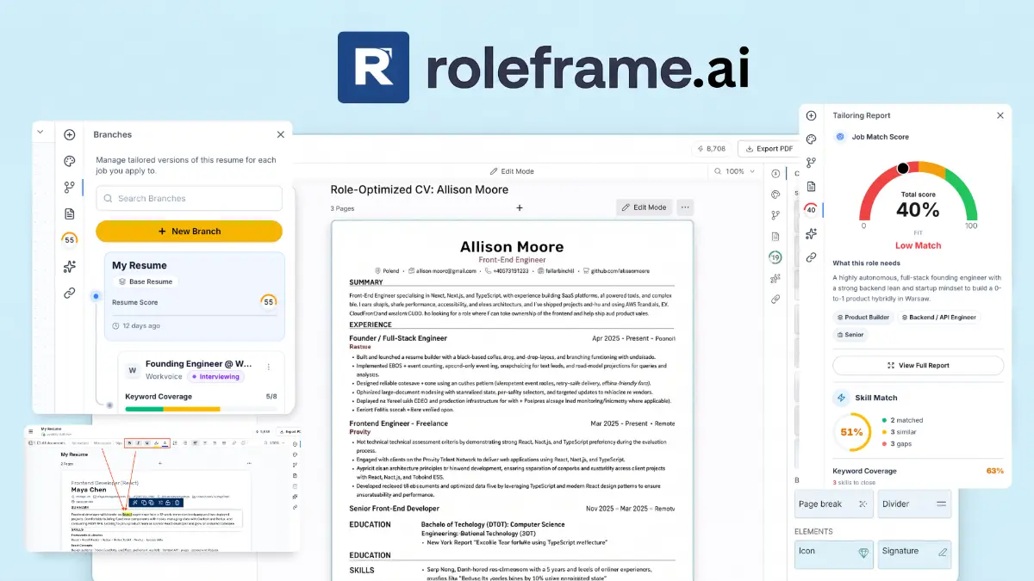The height and width of the screenshot is (581, 1034).
Task: Open text color tool in small editor toolbar
Action: pos(165,443)
